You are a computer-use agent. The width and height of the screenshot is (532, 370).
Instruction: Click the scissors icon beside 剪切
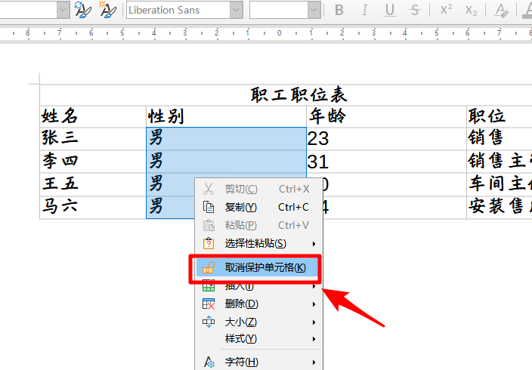[209, 189]
